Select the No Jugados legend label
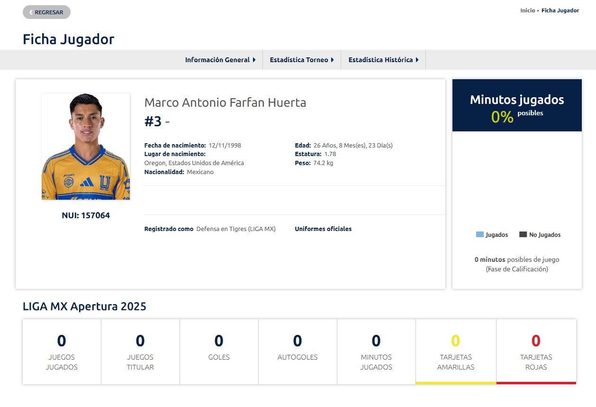596x407 pixels. click(x=545, y=235)
